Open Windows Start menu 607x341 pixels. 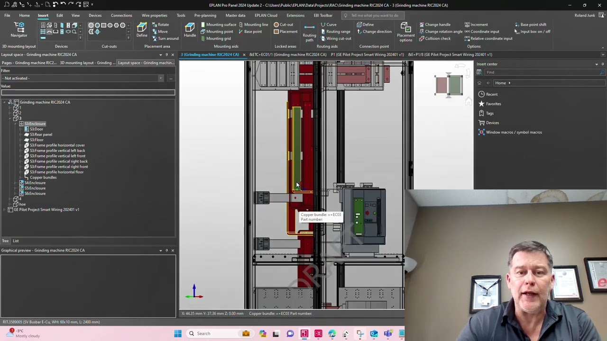coord(178,333)
